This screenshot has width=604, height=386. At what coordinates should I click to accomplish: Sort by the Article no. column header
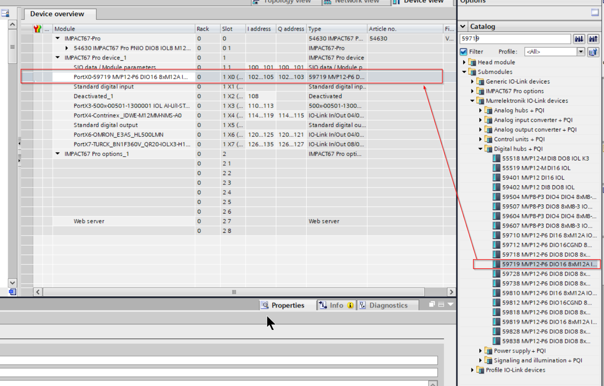[405, 29]
